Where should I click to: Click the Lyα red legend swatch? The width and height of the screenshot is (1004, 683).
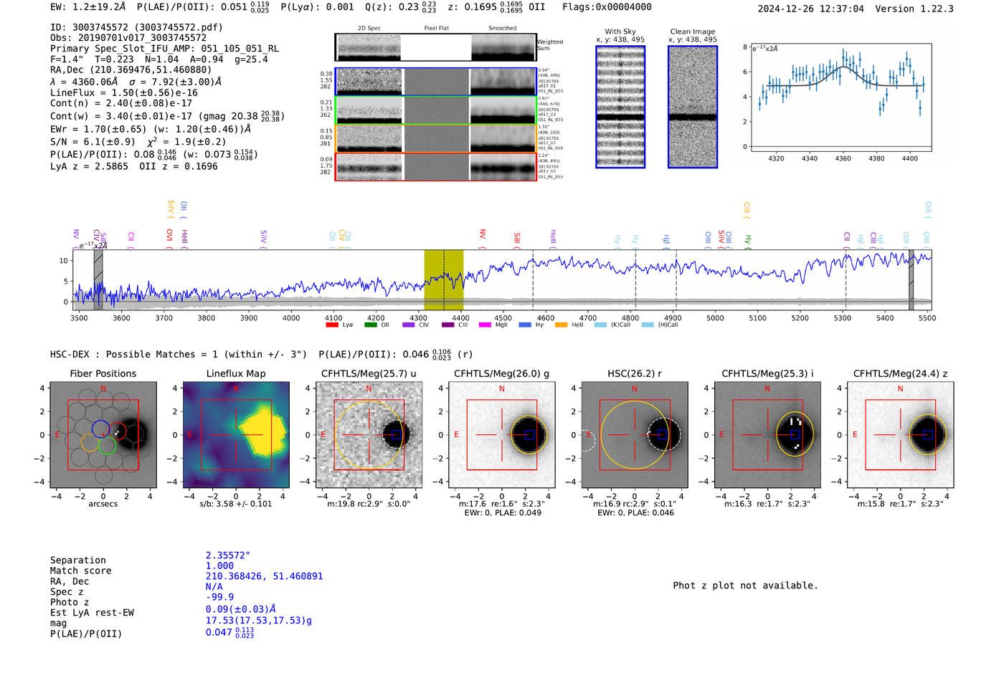(x=332, y=325)
